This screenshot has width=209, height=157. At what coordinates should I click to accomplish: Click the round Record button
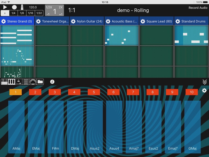pos(14,7)
